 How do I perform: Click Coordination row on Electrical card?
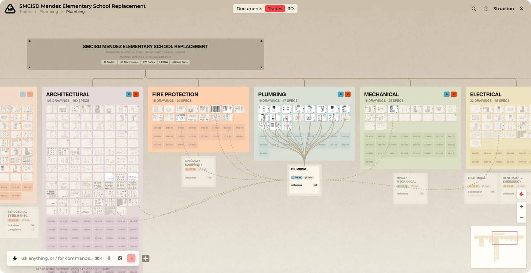[481, 192]
